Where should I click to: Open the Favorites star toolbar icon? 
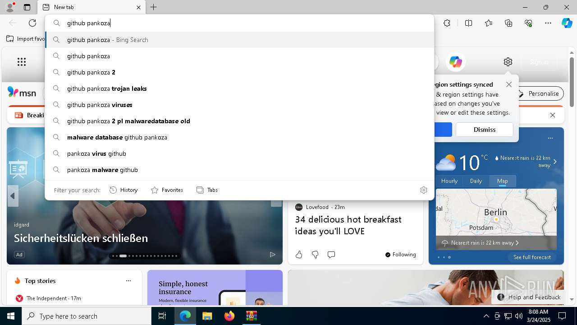489,23
